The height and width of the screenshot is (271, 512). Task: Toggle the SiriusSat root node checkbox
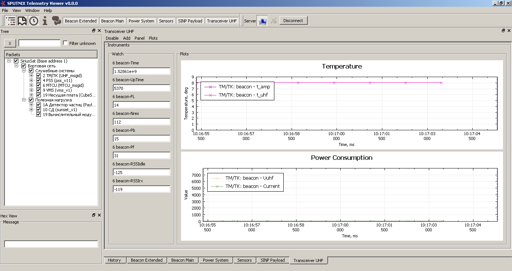pos(16,61)
